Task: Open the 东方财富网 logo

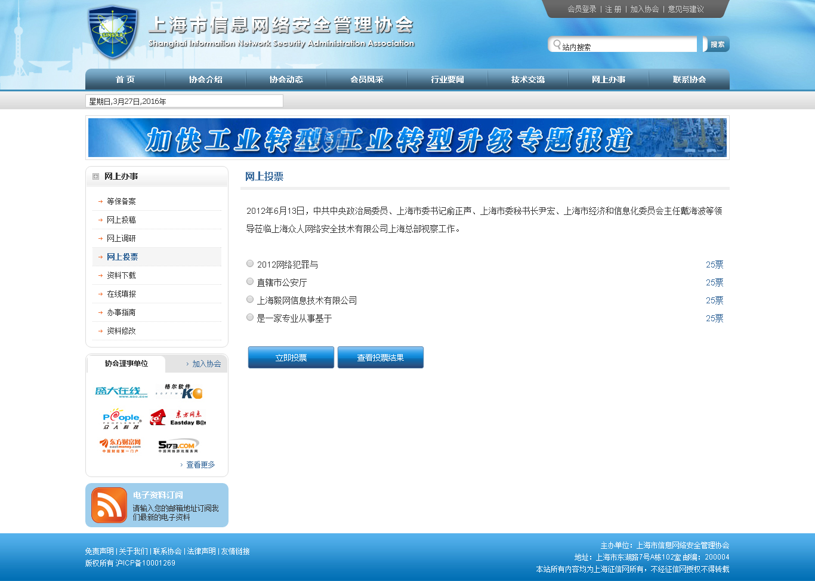Action: 121,445
